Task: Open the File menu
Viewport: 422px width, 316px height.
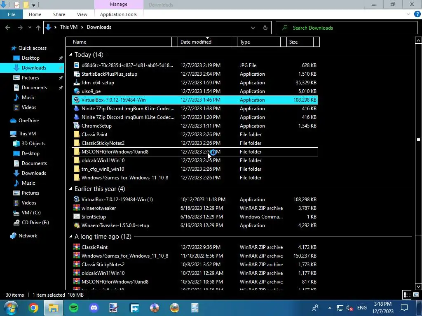Action: [x=12, y=14]
